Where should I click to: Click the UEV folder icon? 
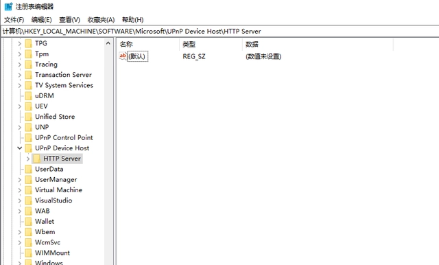pos(29,106)
